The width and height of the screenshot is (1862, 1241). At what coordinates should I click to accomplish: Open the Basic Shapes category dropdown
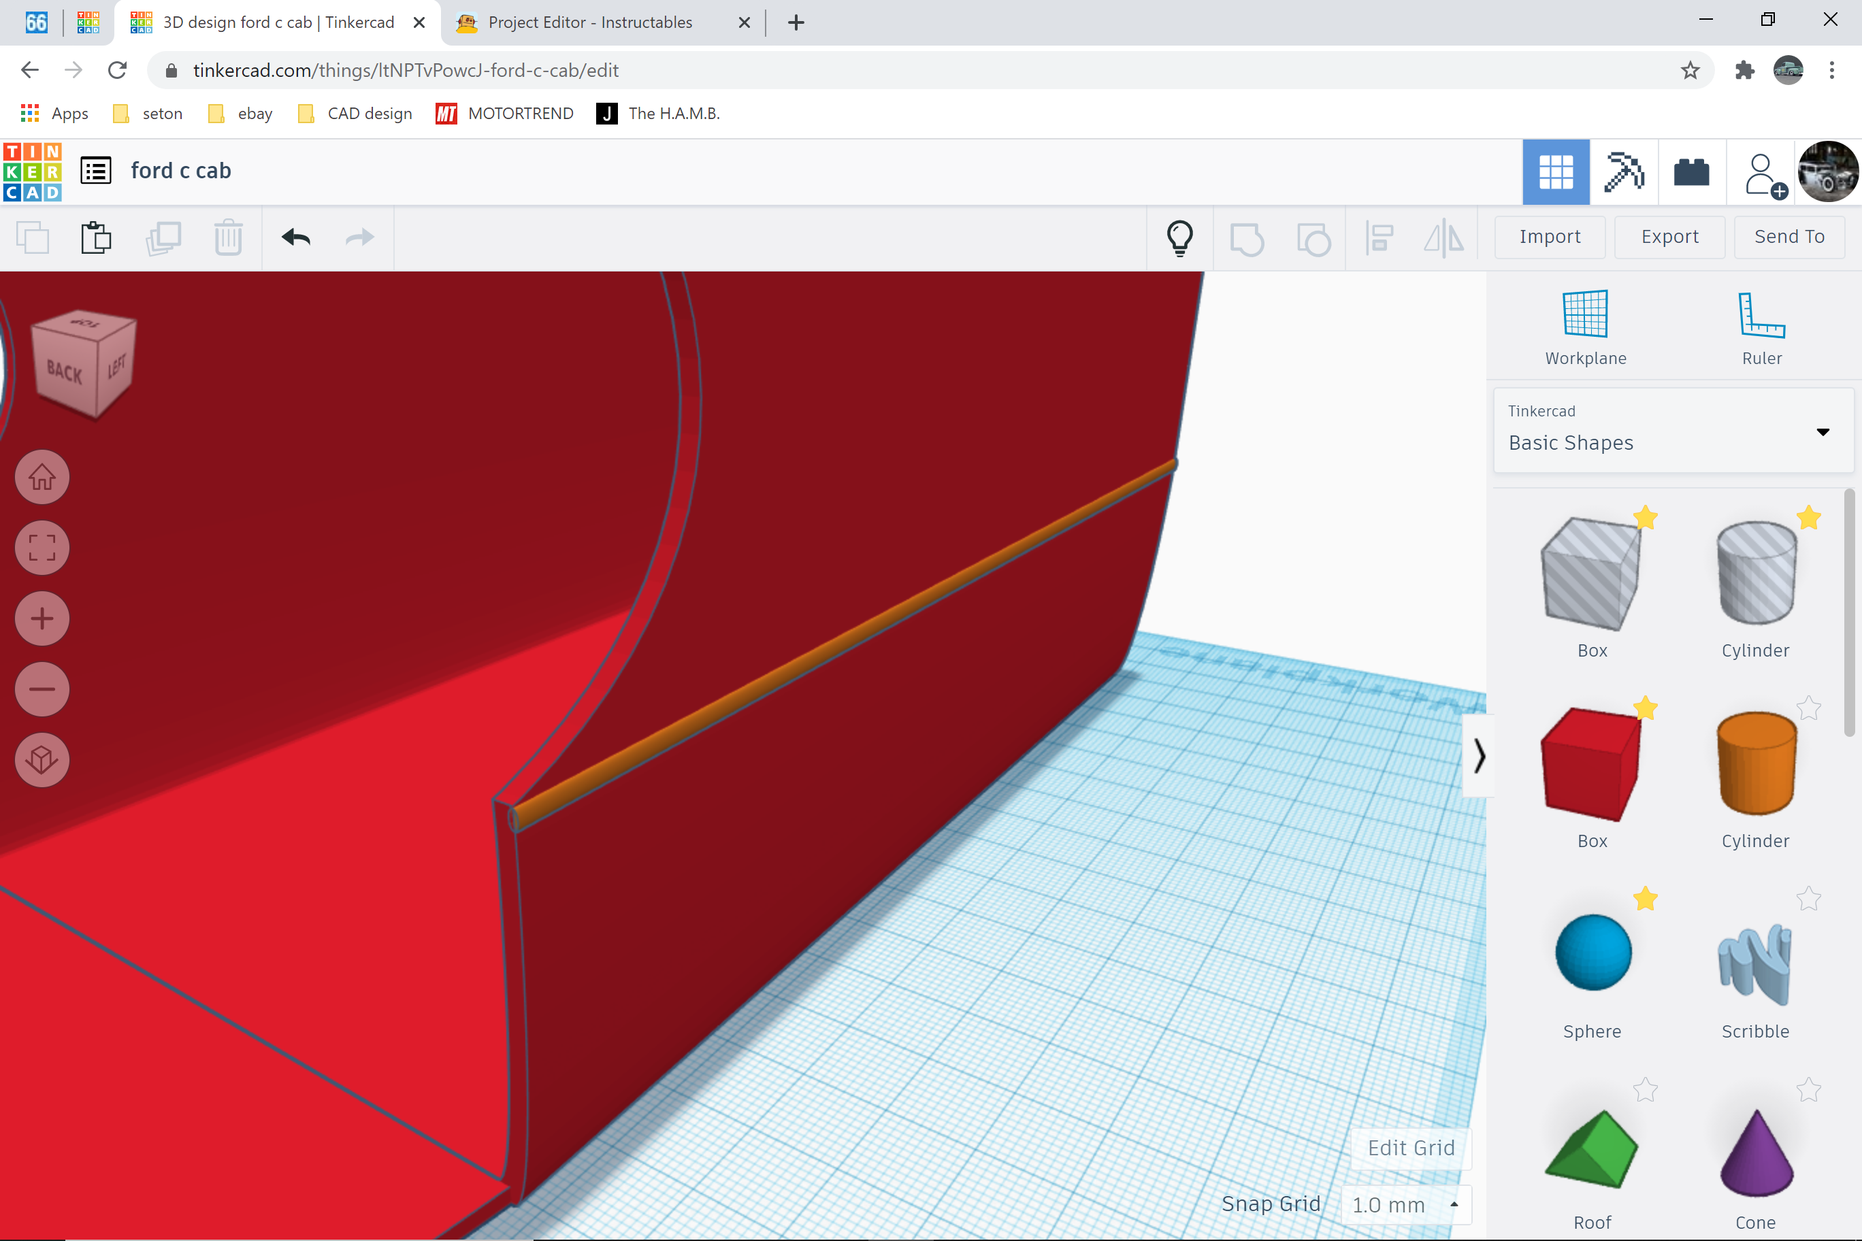pos(1673,431)
